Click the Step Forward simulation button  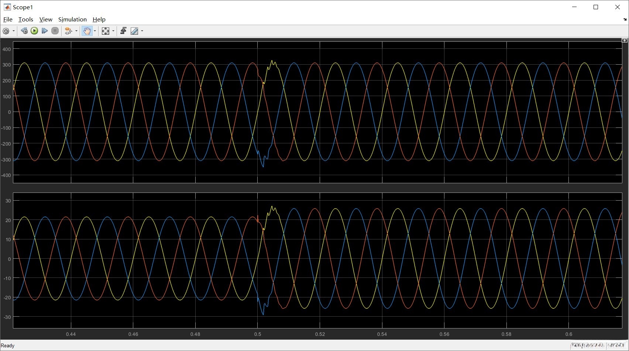pos(45,31)
